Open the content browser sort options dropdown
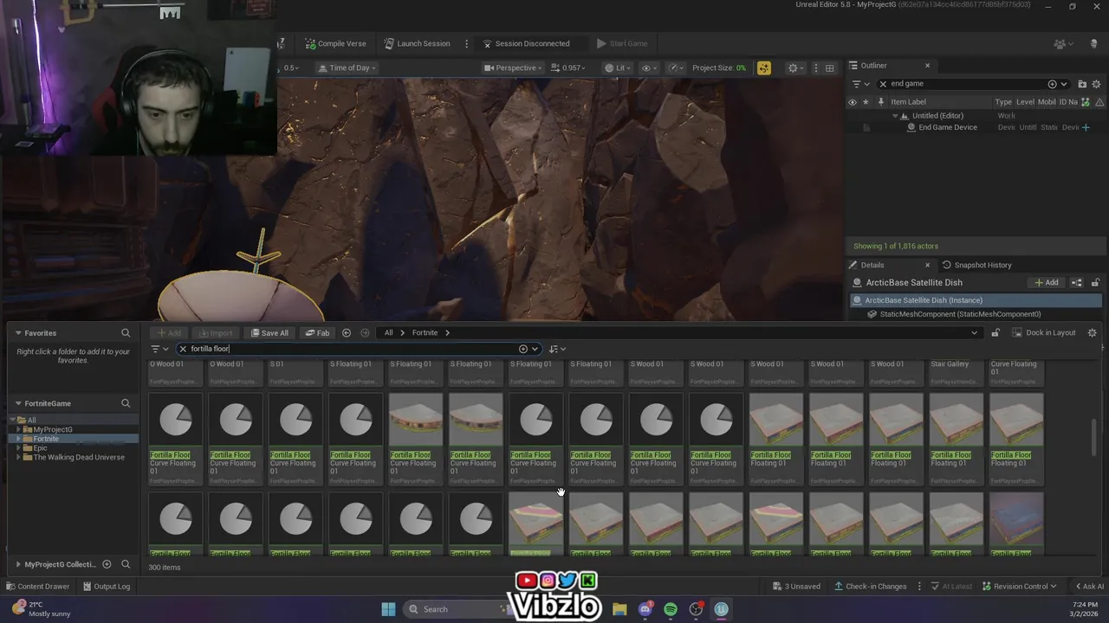Viewport: 1109px width, 623px height. click(557, 349)
